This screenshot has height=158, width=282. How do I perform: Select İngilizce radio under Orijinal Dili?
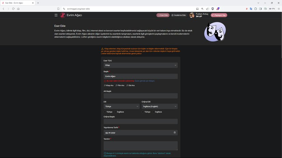click(x=153, y=112)
